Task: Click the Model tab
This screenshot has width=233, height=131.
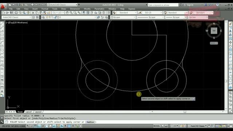Action: click(20, 112)
